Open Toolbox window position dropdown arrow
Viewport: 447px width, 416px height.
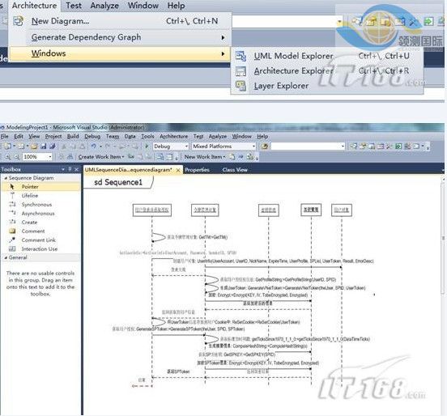click(x=63, y=169)
